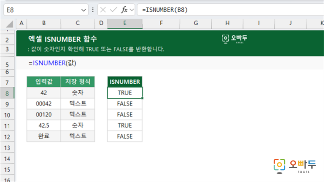This screenshot has height=182, width=324.
Task: Select row 3 header
Action: (x=7, y=49)
